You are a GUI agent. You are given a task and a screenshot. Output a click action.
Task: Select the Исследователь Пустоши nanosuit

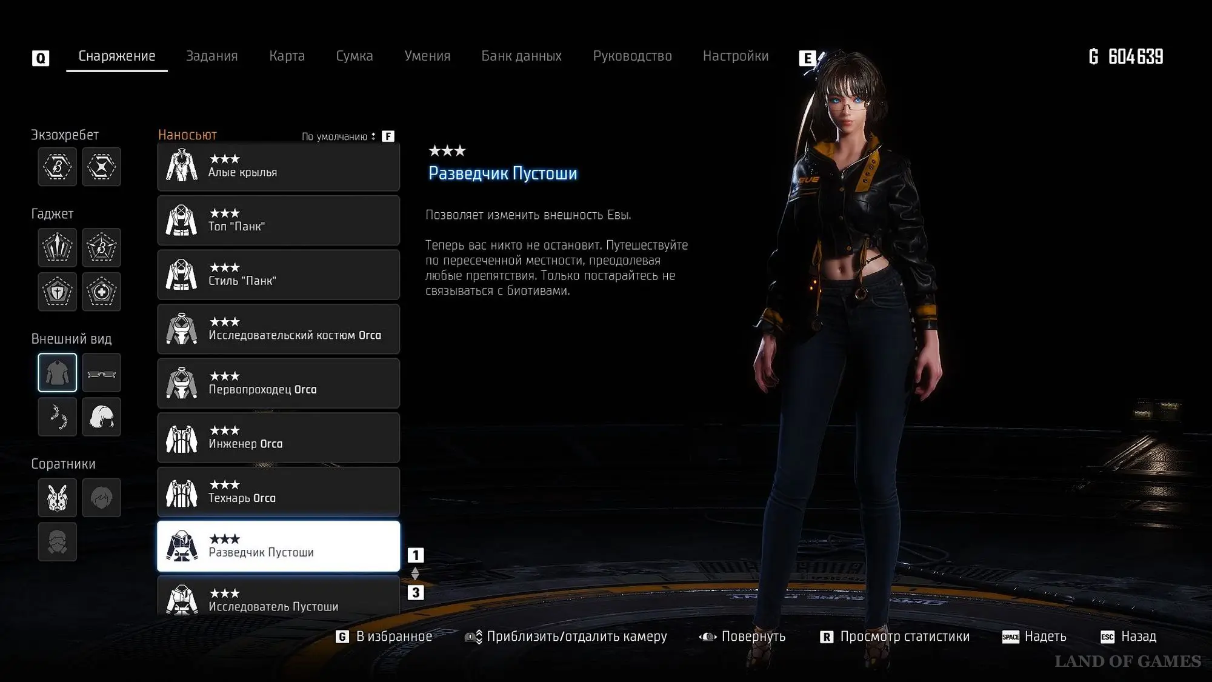point(279,596)
